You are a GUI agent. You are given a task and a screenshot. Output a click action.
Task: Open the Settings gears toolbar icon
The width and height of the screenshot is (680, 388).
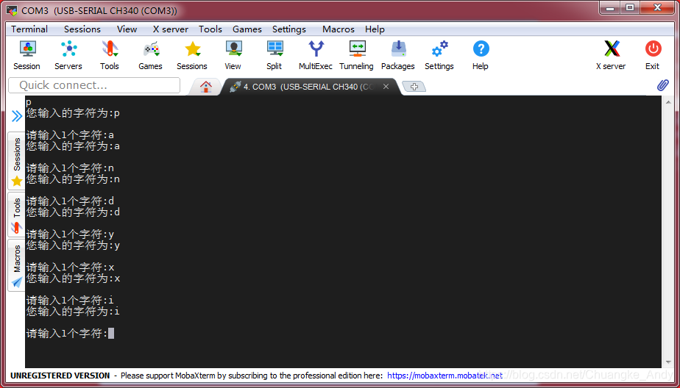[x=439, y=55]
